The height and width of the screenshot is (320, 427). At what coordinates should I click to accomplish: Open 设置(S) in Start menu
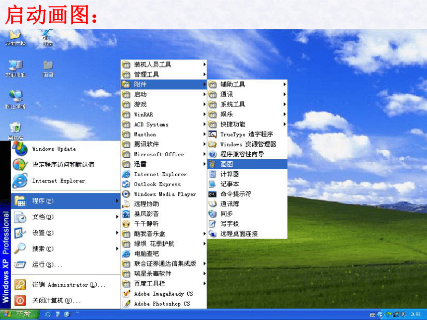click(66, 233)
